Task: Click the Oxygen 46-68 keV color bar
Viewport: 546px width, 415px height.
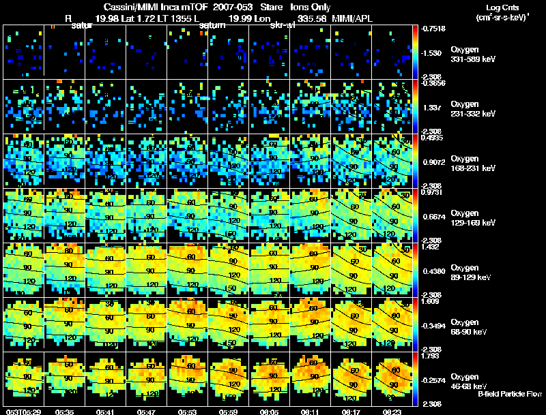Action: tap(415, 379)
